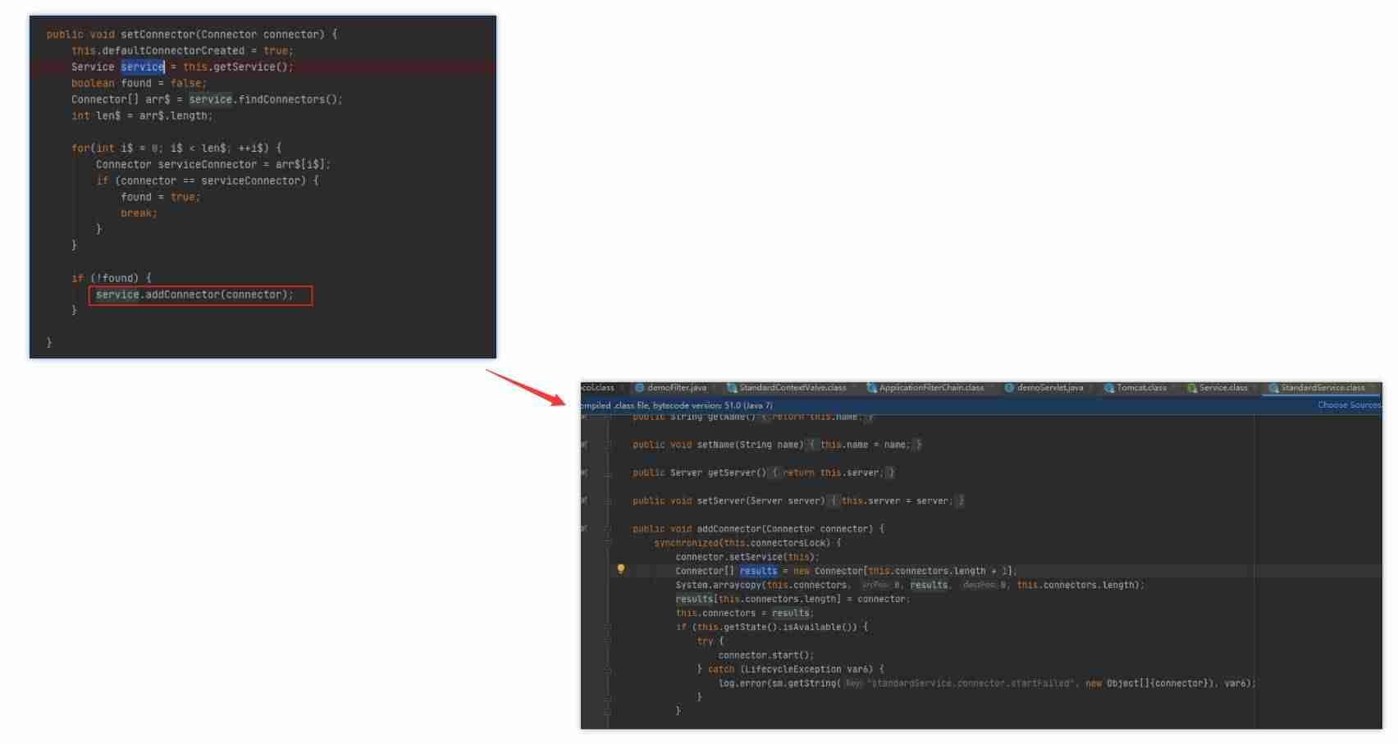Click the 'srcPos:' inlay hint
This screenshot has width=1398, height=744.
click(x=875, y=585)
